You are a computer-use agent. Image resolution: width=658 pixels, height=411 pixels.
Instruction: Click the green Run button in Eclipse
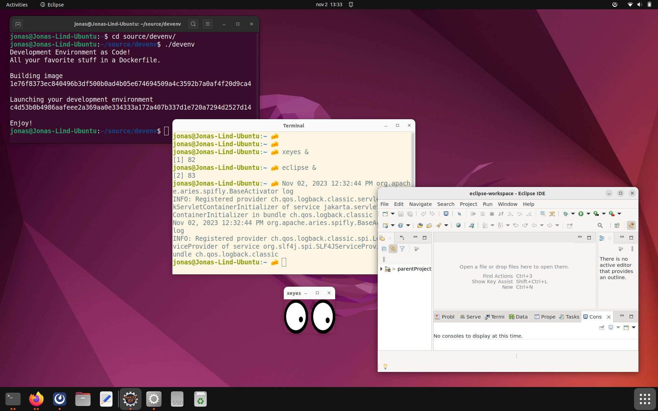point(581,214)
